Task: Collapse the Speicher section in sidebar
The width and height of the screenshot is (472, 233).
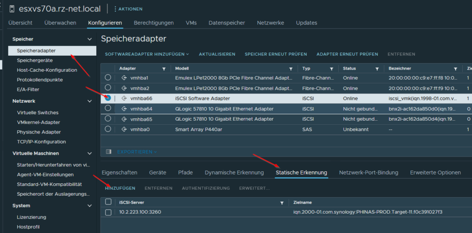Action: tap(89, 40)
